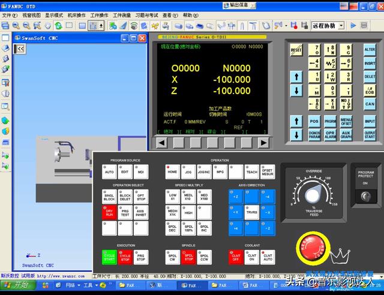Click the blue play arrow toolbar icon
The width and height of the screenshot is (384, 295).
click(353, 25)
